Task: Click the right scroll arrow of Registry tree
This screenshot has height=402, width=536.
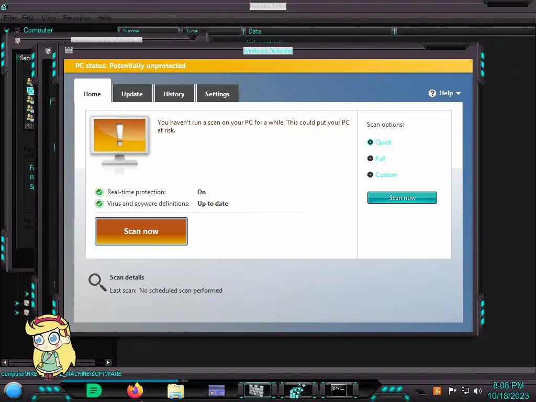Action: (108, 362)
